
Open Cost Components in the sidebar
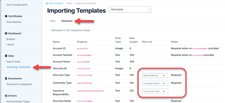tap(17, 5)
